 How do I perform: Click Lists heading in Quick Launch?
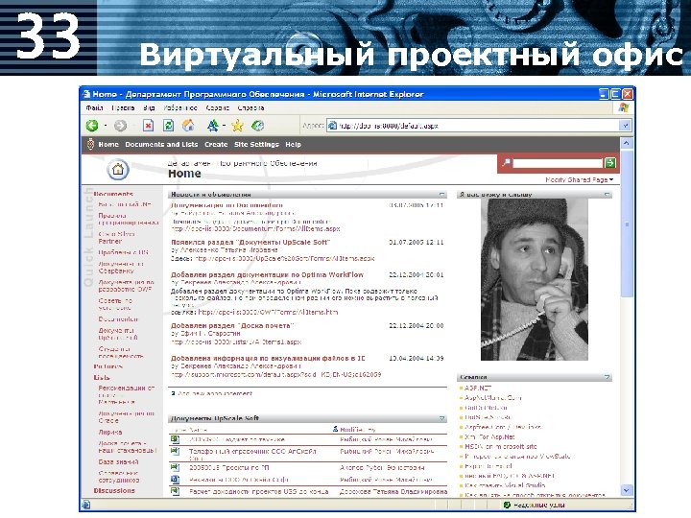(102, 378)
